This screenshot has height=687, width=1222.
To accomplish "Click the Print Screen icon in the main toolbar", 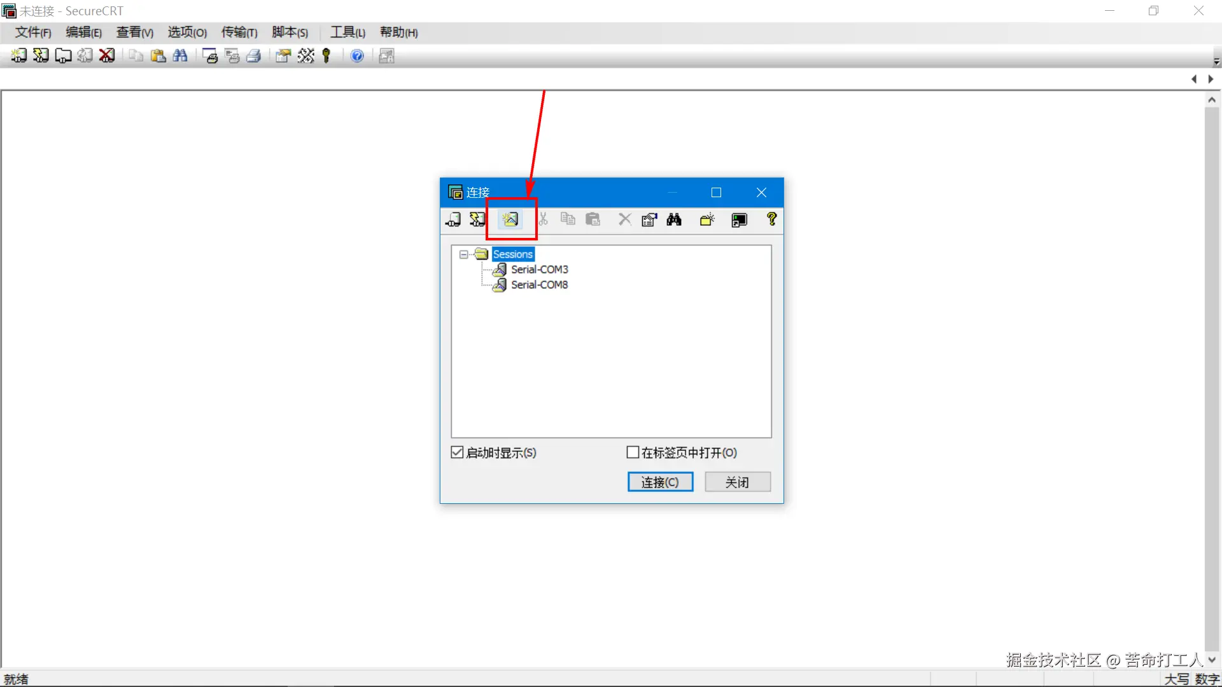I will (210, 56).
